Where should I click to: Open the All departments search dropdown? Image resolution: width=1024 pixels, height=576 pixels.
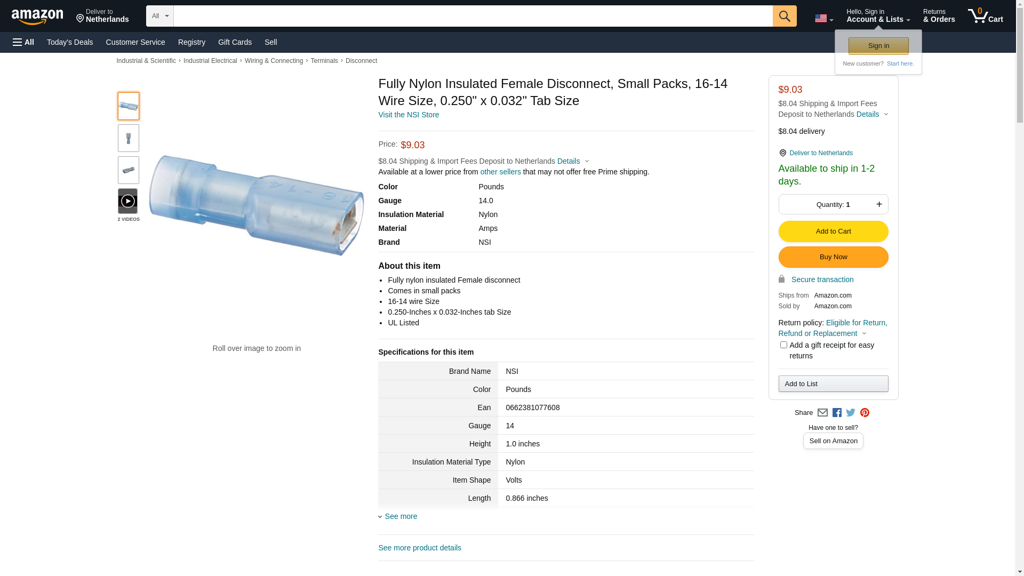coord(159,16)
